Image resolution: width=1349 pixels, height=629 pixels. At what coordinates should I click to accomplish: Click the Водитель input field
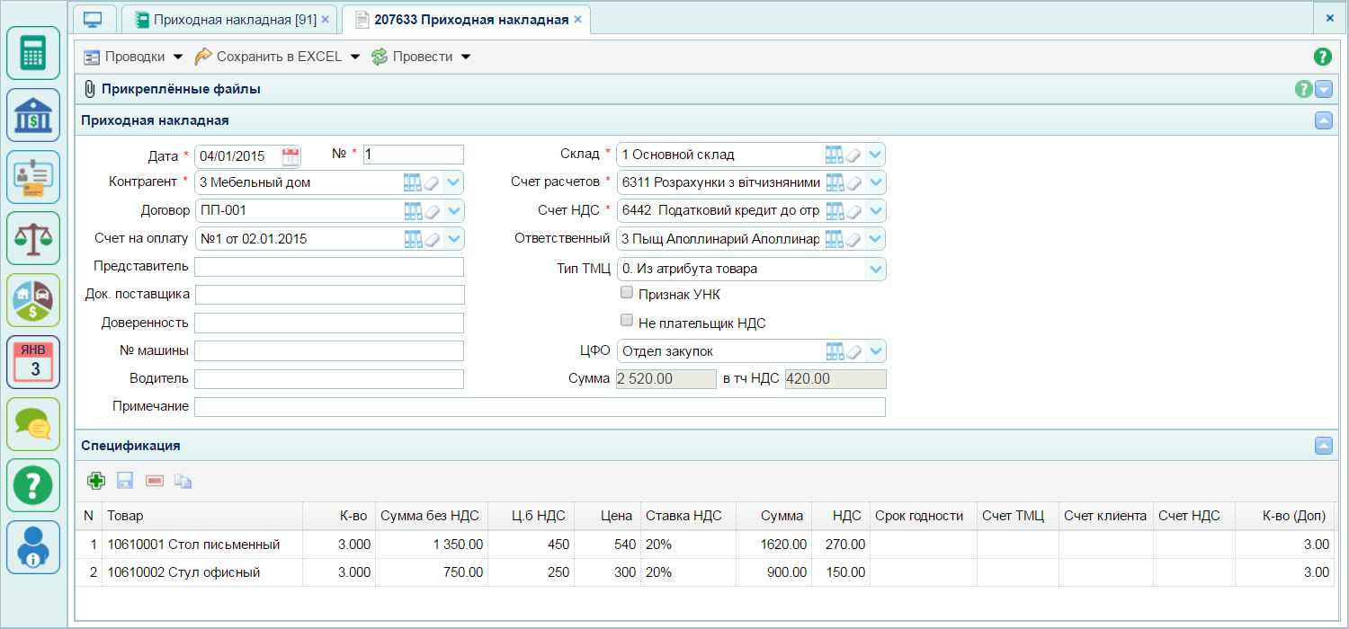point(329,378)
